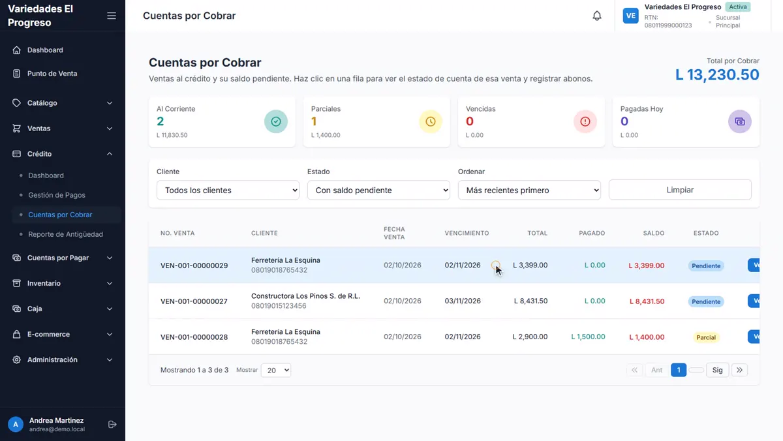Click sale number VEN-001-00000028
The width and height of the screenshot is (783, 441).
click(x=194, y=337)
